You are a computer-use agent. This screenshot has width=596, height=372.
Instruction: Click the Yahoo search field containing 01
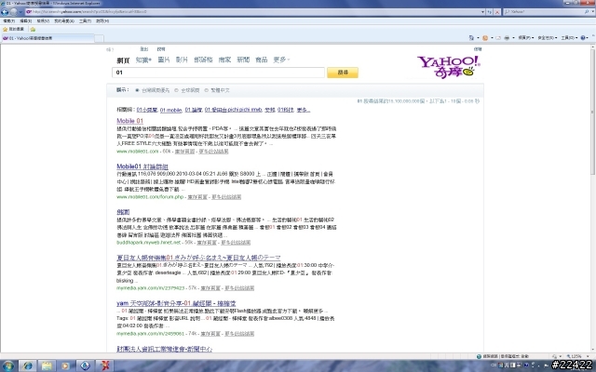click(x=218, y=73)
